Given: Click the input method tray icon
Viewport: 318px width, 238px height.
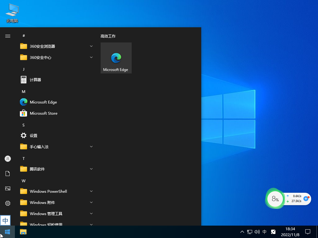Looking at the screenshot, I should pos(273,232).
